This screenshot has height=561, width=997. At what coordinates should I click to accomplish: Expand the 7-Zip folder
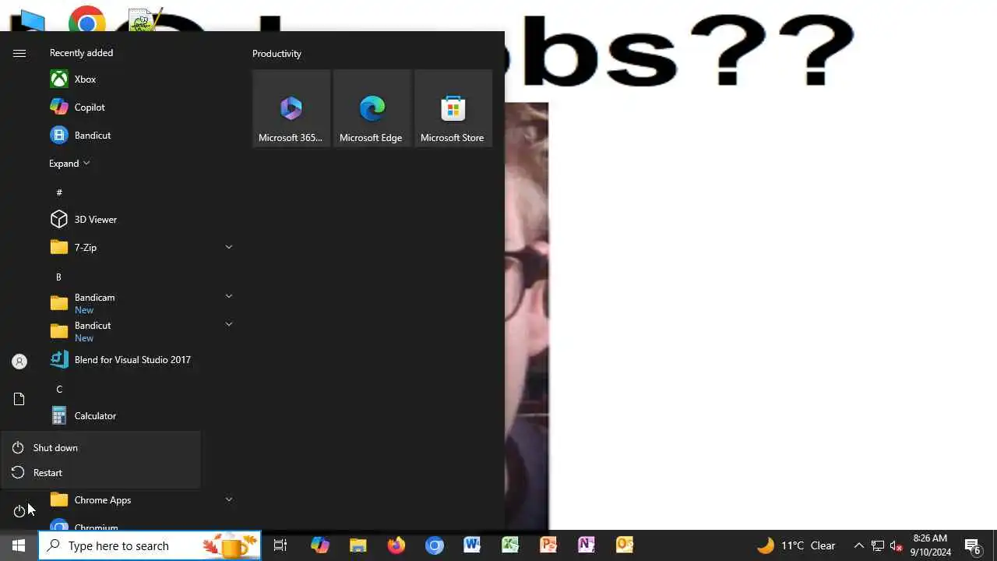click(140, 248)
